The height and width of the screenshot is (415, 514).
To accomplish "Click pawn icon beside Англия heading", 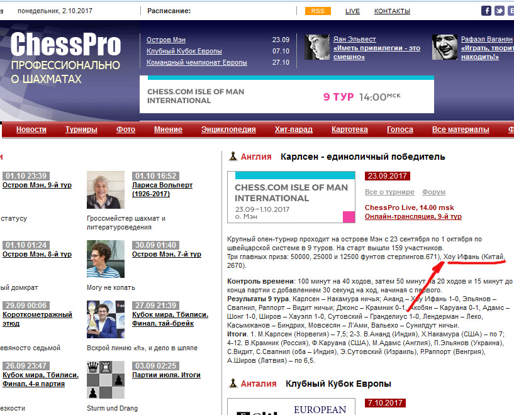I will (x=232, y=157).
